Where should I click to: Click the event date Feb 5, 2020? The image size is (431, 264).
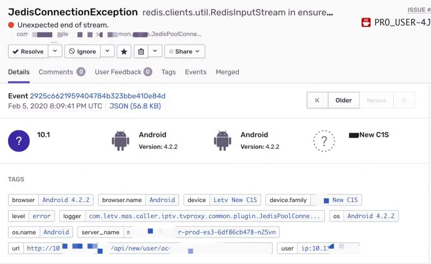[x=55, y=106]
